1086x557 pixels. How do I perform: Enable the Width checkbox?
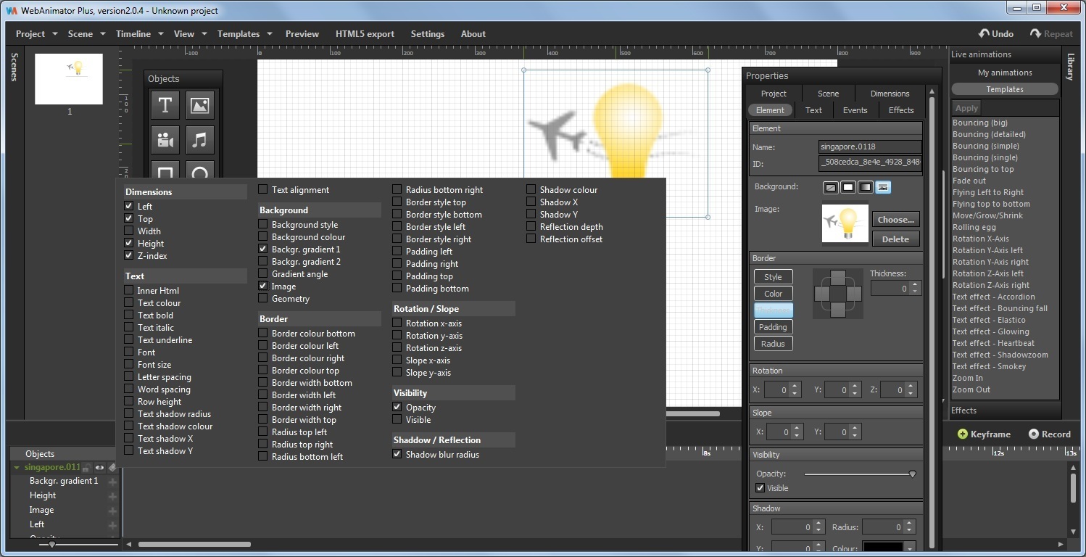(x=129, y=231)
